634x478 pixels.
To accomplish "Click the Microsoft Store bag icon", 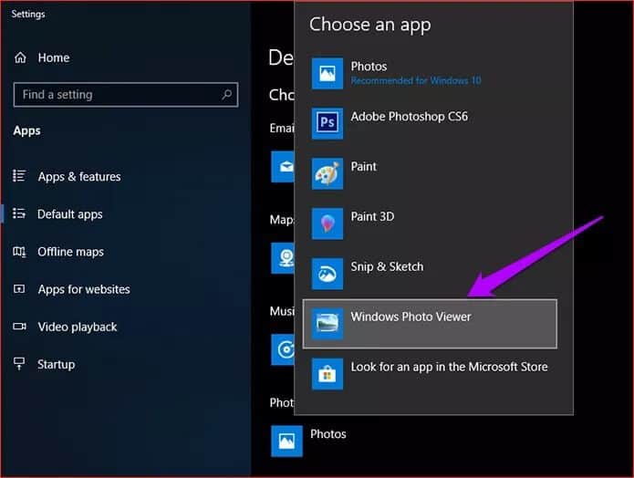I will coord(327,374).
